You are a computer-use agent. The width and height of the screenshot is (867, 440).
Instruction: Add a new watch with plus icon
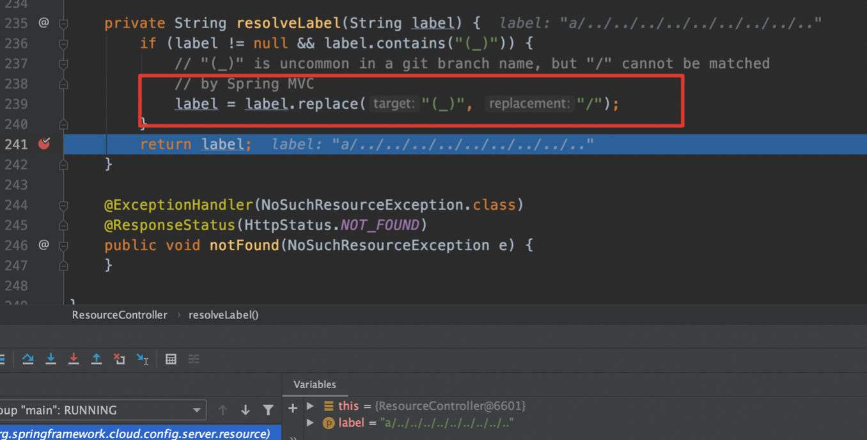pos(293,407)
